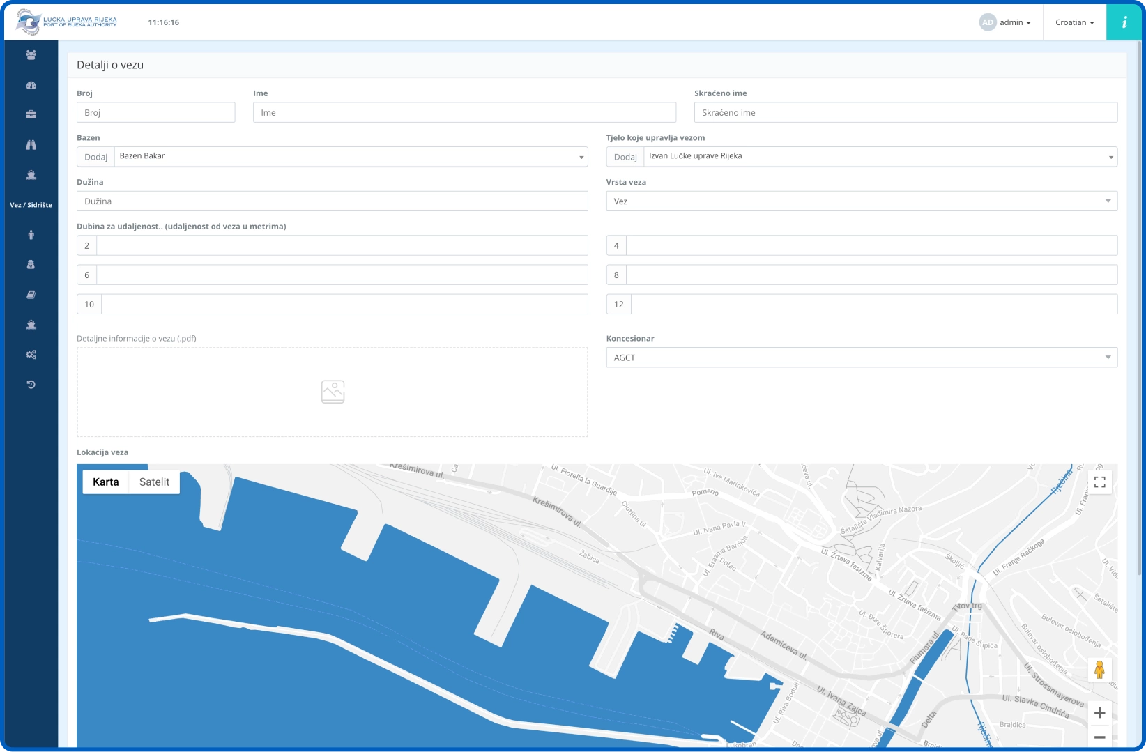Open the Croatian language menu
1146x752 pixels.
pyautogui.click(x=1074, y=22)
